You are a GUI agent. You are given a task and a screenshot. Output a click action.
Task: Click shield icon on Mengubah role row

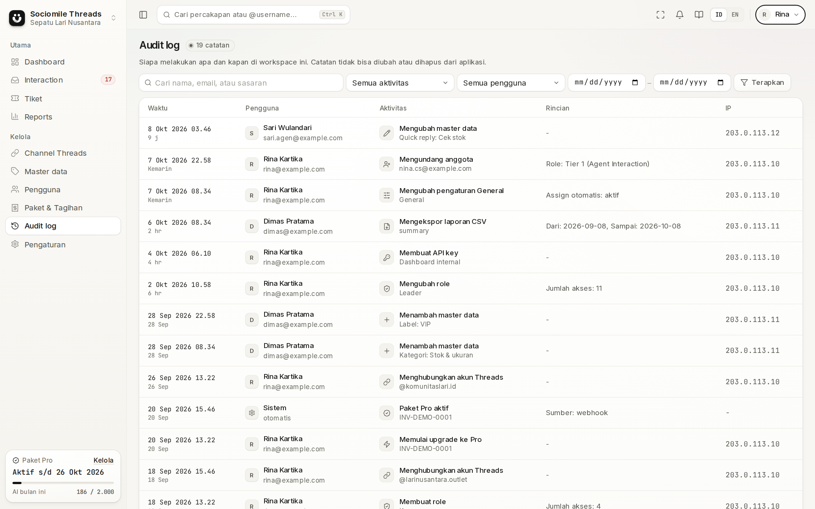(387, 288)
